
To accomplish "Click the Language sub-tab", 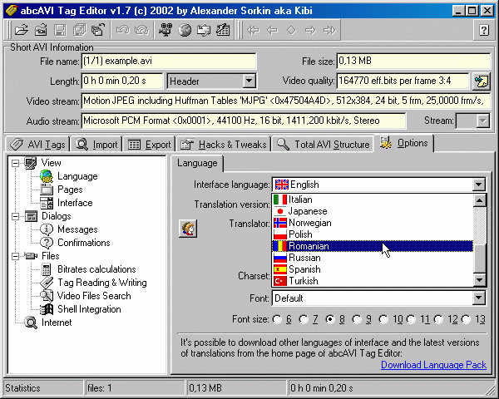I will click(x=197, y=163).
